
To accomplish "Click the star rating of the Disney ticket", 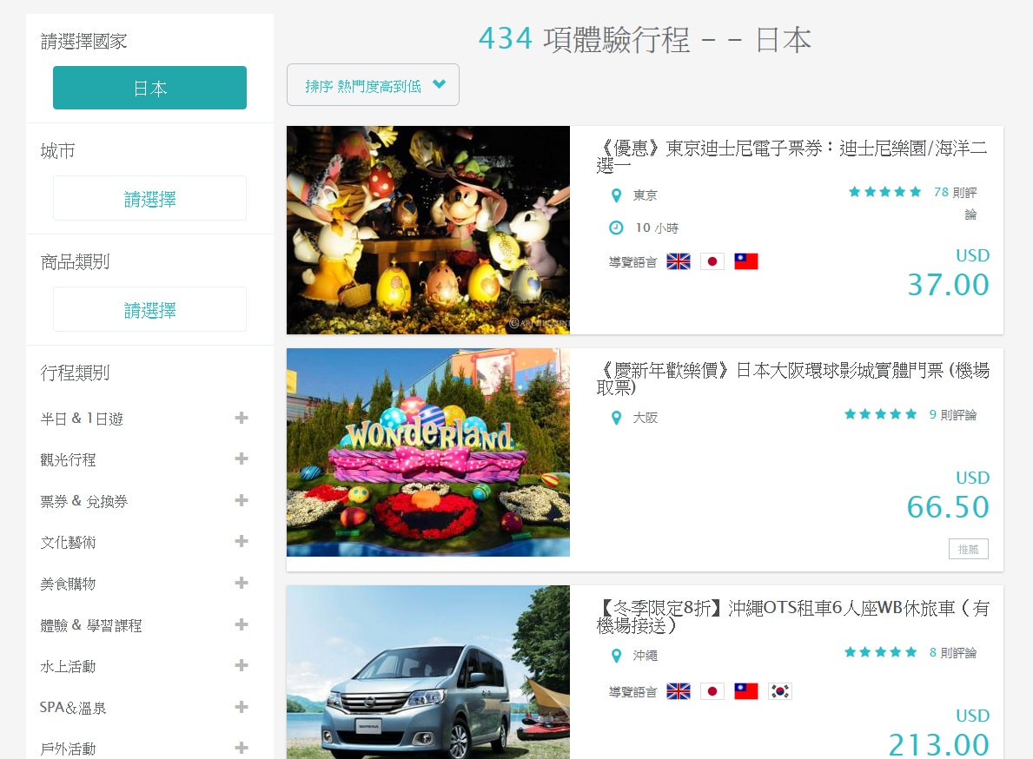I will 884,192.
